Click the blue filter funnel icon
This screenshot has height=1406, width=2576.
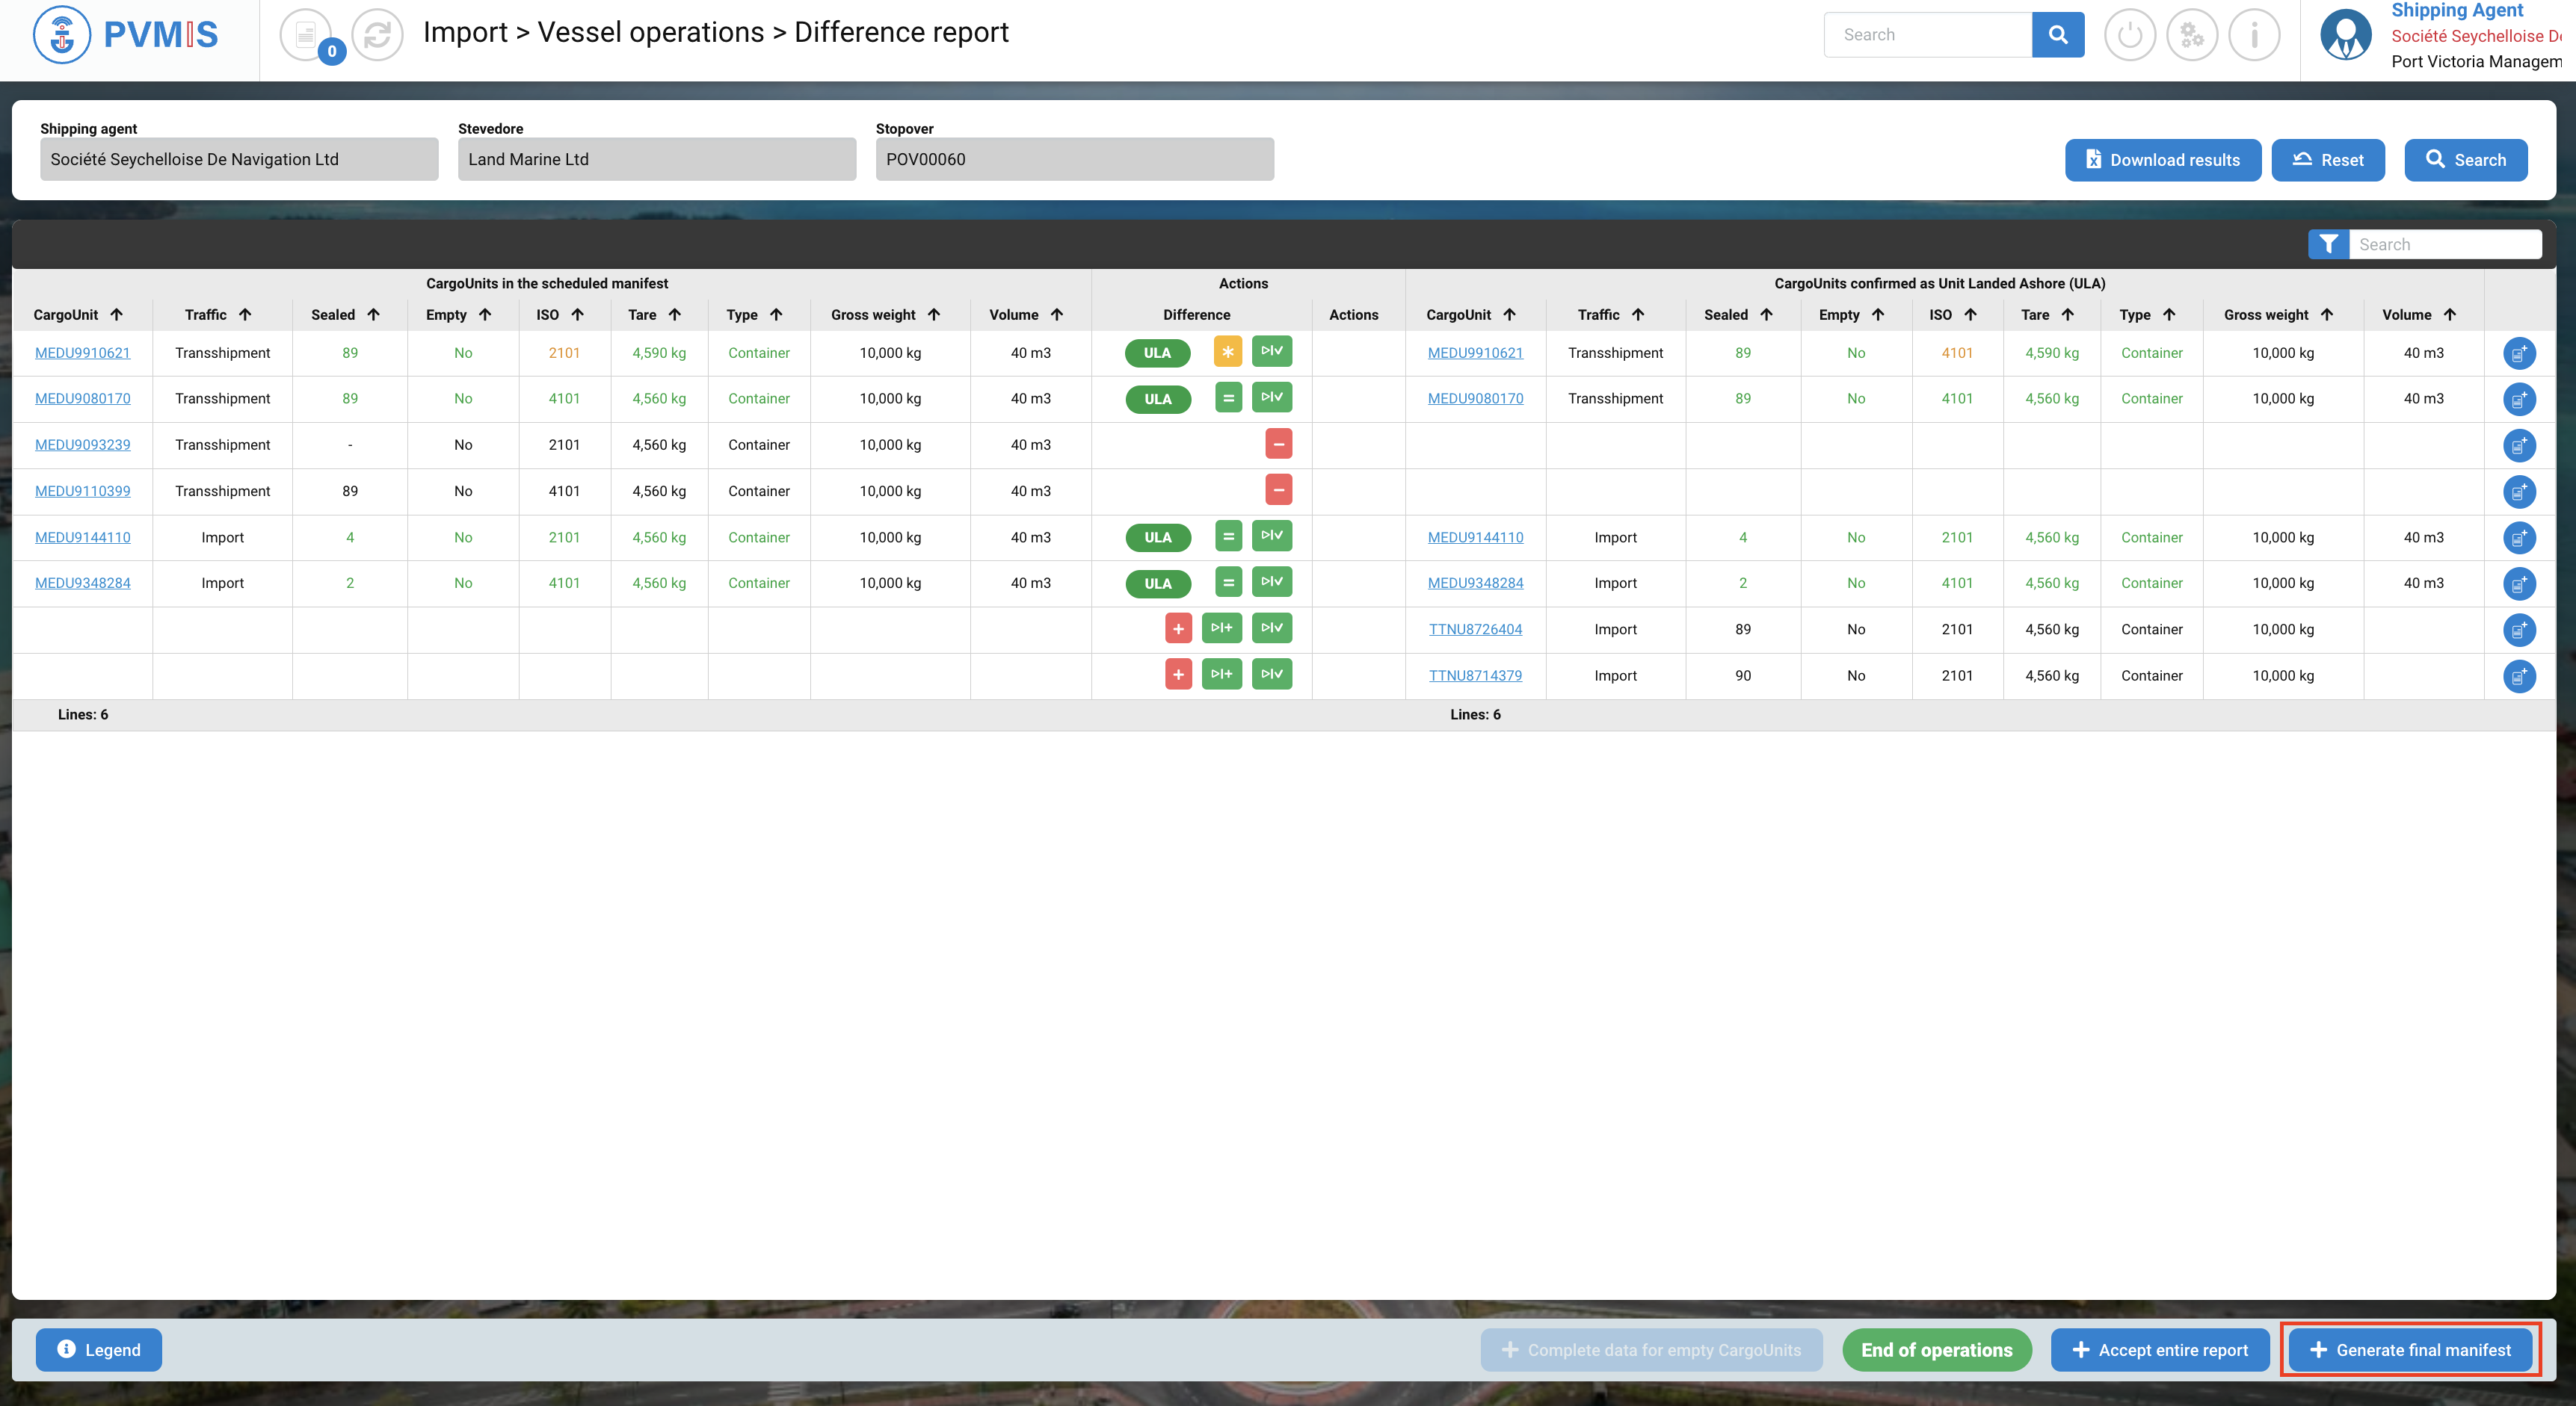click(2328, 244)
